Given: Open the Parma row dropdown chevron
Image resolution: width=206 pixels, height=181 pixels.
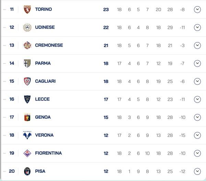Looking at the screenshot, I should 197,63.
